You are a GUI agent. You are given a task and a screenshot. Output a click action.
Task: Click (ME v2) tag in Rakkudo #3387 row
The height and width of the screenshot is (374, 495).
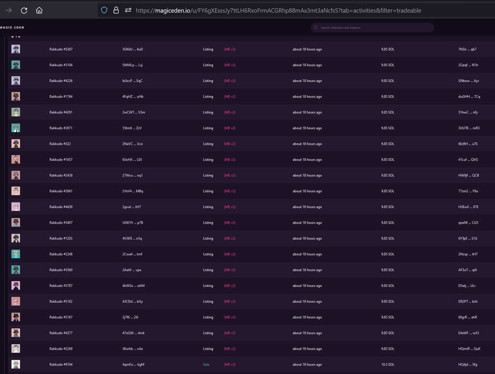click(x=230, y=49)
